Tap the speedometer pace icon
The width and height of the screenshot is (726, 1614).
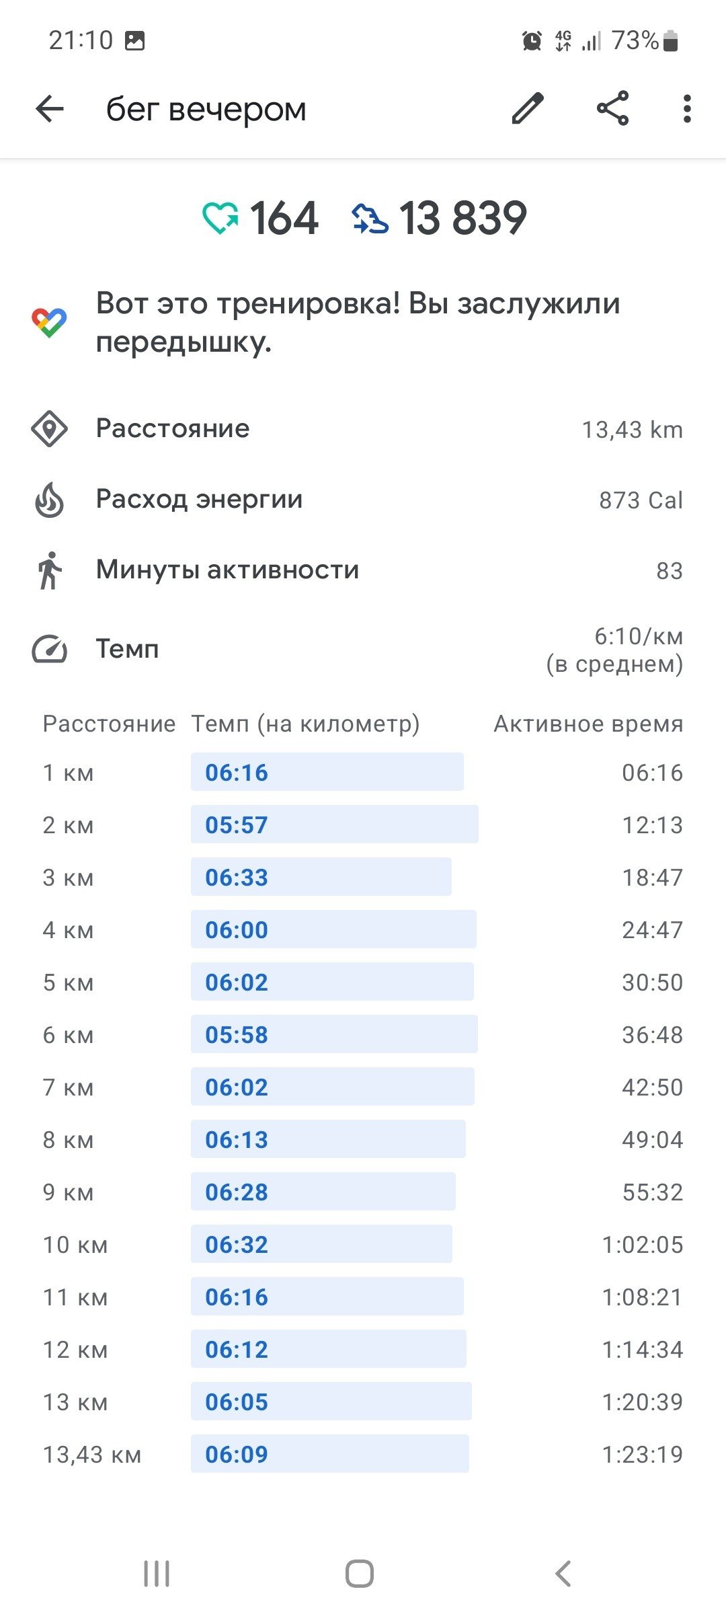pos(49,650)
